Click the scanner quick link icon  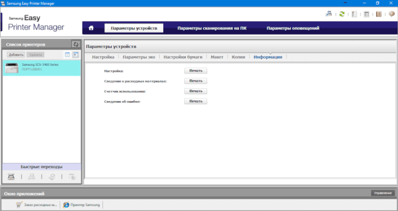click(x=11, y=176)
